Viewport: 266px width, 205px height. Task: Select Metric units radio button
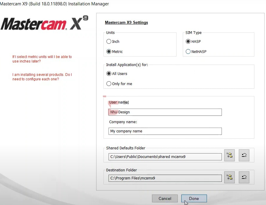point(109,51)
